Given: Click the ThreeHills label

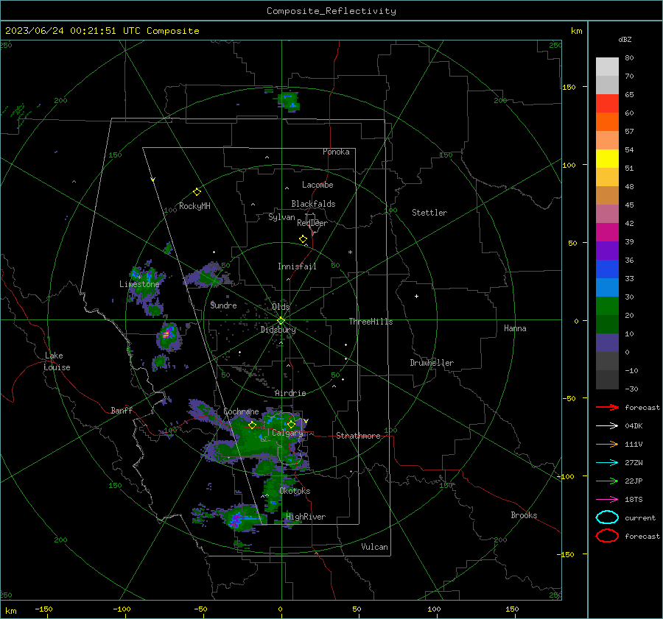Looking at the screenshot, I should (371, 322).
